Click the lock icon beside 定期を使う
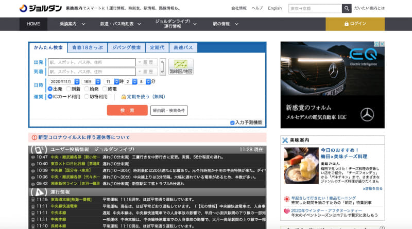This screenshot has height=229, width=412. [x=123, y=97]
